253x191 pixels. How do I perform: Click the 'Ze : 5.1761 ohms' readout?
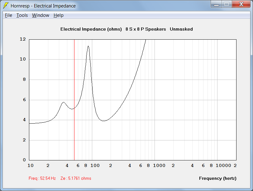(76, 178)
